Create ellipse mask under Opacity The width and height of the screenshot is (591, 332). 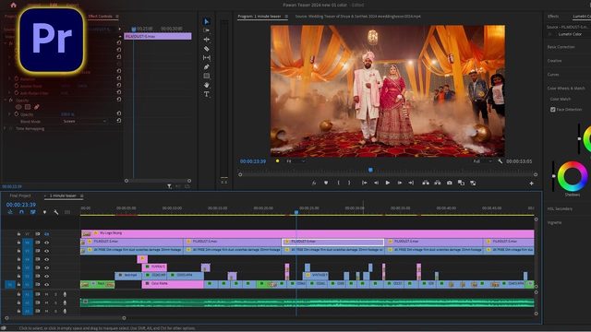coord(18,107)
